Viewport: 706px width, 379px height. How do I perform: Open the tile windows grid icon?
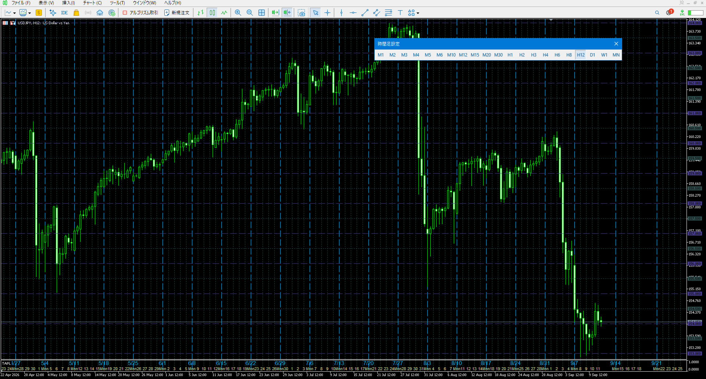261,13
